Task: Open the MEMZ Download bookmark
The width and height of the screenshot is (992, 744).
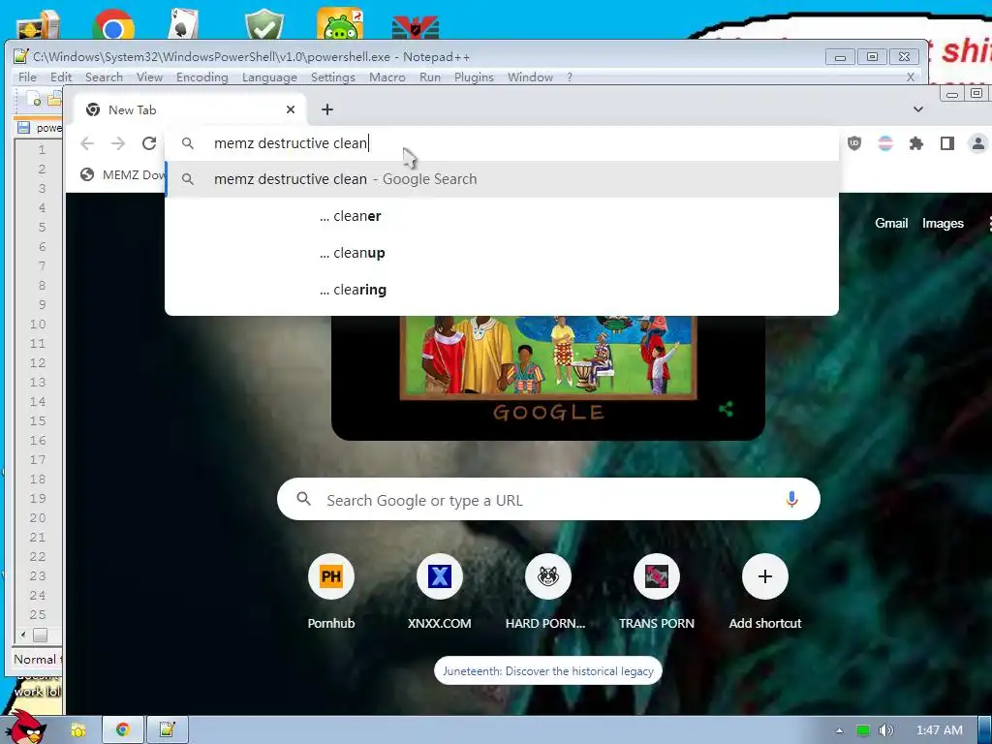Action: [123, 174]
